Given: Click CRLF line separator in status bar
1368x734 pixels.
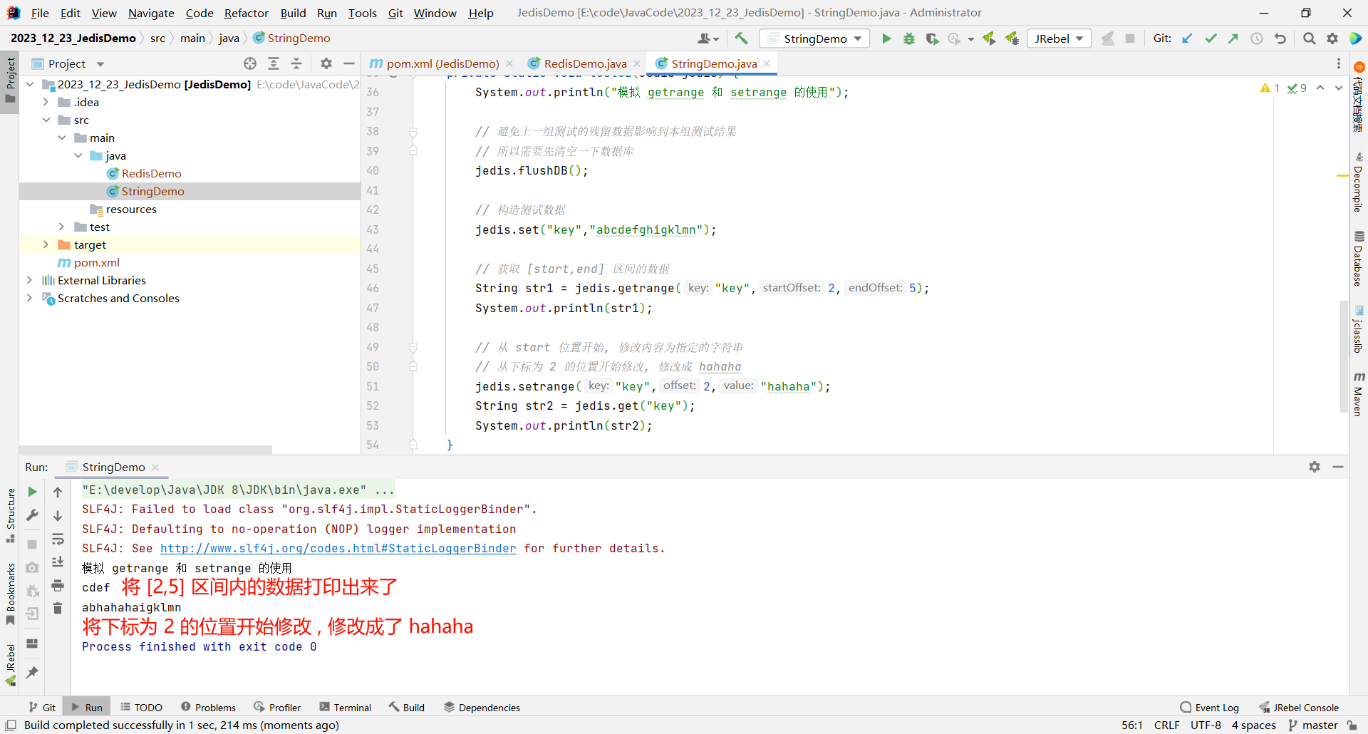Looking at the screenshot, I should (1166, 725).
